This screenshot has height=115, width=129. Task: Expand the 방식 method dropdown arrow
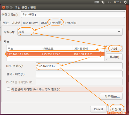click(x=119, y=32)
